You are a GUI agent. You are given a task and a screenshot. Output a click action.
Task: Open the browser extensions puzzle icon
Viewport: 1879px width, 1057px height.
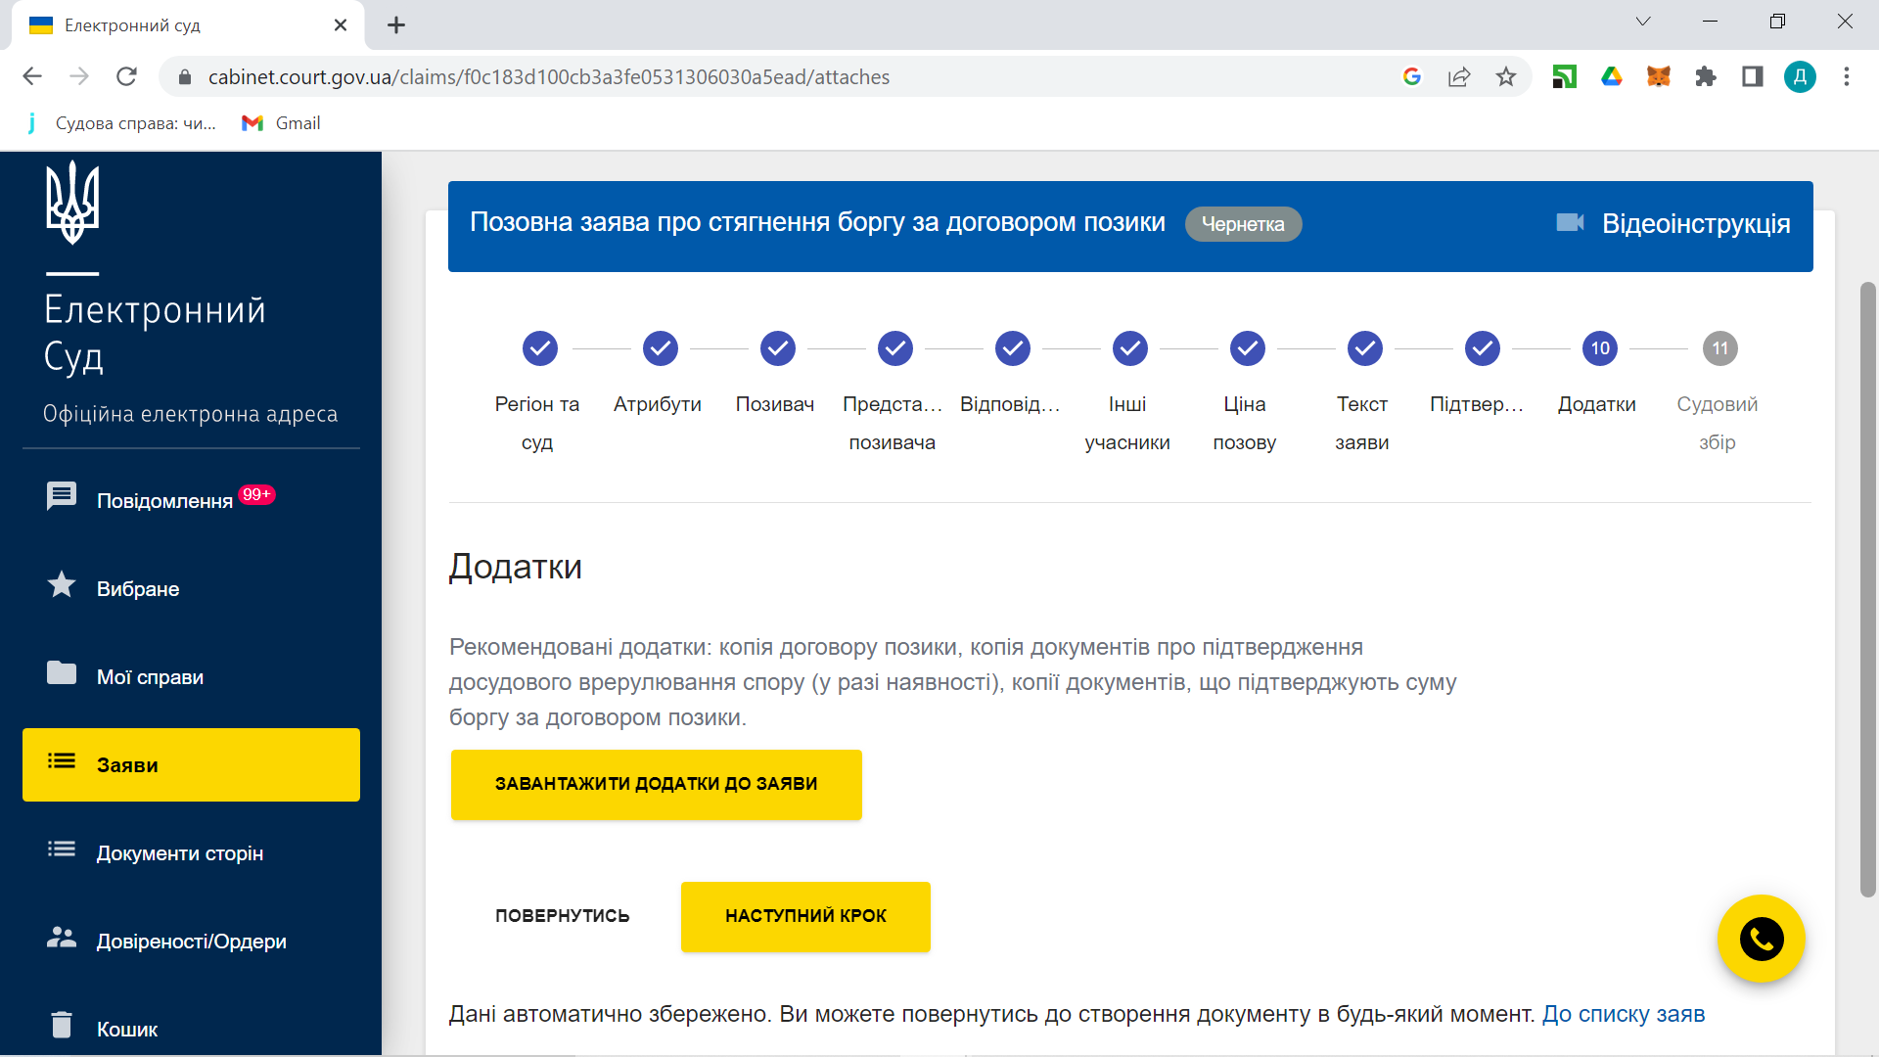click(x=1705, y=77)
